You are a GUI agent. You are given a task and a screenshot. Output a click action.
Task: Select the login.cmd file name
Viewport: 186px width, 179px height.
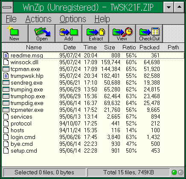[x=23, y=137]
